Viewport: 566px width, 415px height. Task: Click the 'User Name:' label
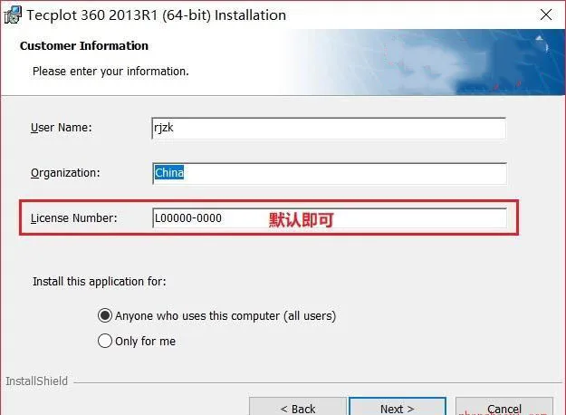pyautogui.click(x=62, y=128)
